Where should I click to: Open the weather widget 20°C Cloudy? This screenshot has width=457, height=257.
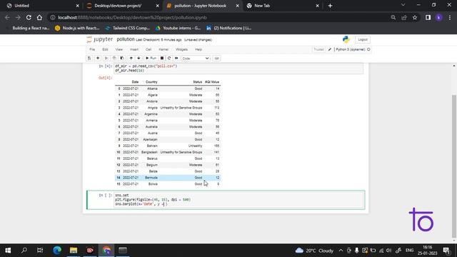pos(314,251)
